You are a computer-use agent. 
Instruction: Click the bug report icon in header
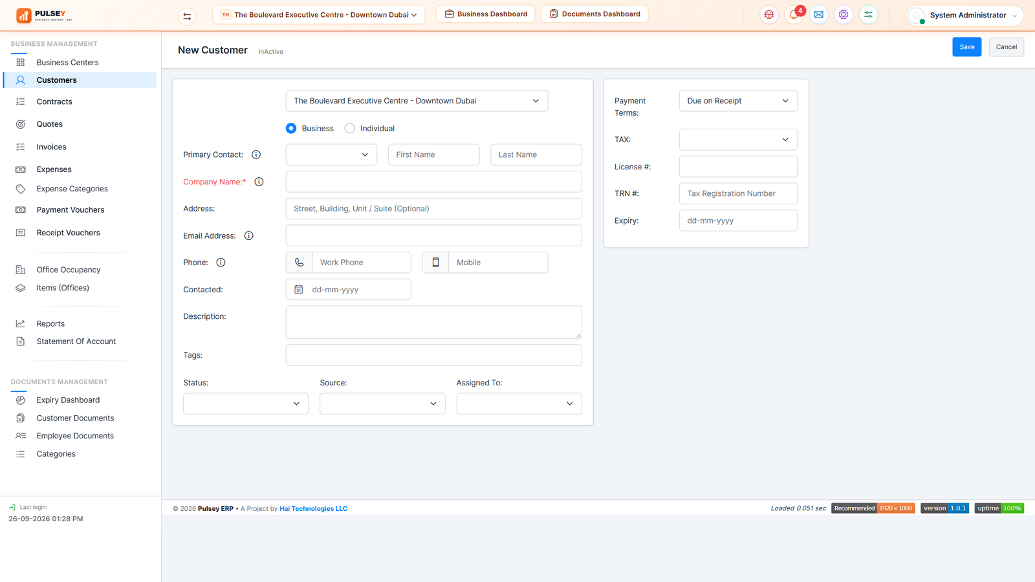pyautogui.click(x=768, y=14)
